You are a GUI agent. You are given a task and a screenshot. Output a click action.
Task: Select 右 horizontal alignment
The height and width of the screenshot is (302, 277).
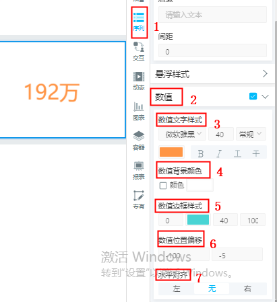pyautogui.click(x=248, y=289)
